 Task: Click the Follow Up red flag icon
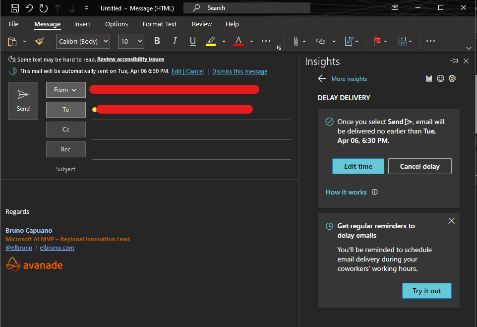click(377, 41)
